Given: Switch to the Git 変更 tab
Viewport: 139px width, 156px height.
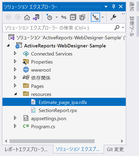Looking at the screenshot, I should point(115,150).
